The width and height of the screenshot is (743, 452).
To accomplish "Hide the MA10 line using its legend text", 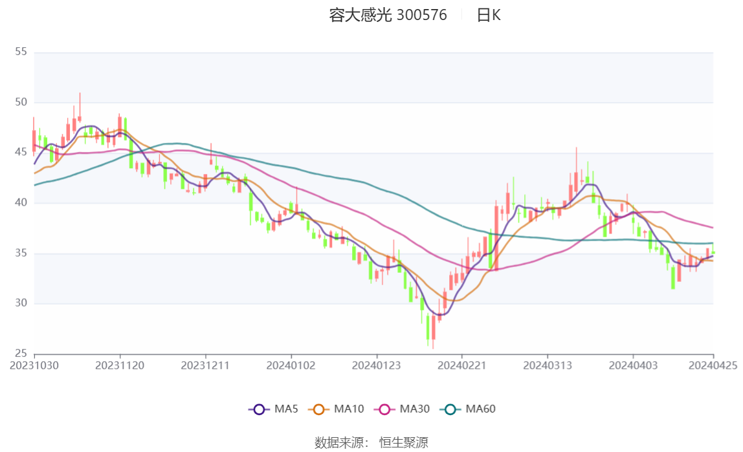I will 349,409.
